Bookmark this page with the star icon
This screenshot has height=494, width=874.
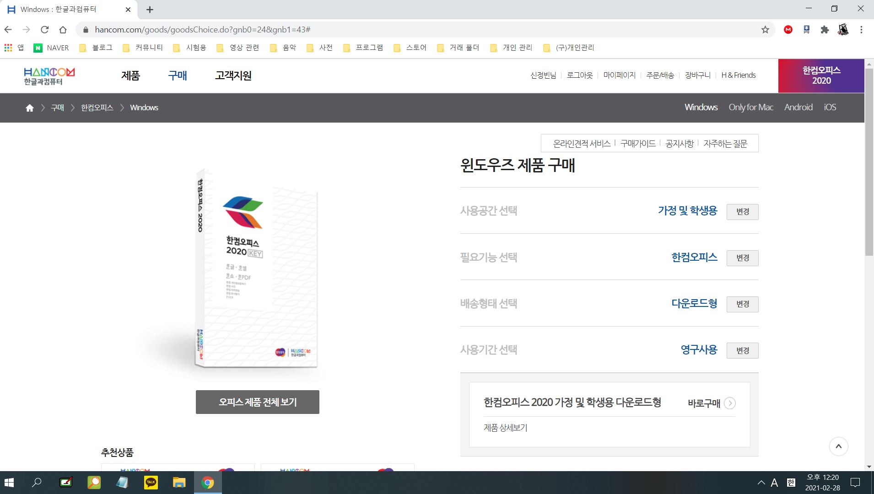click(765, 30)
